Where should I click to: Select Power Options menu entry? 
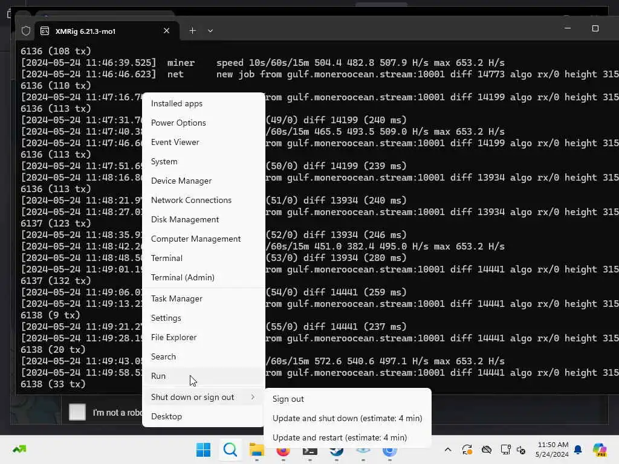tap(203, 123)
